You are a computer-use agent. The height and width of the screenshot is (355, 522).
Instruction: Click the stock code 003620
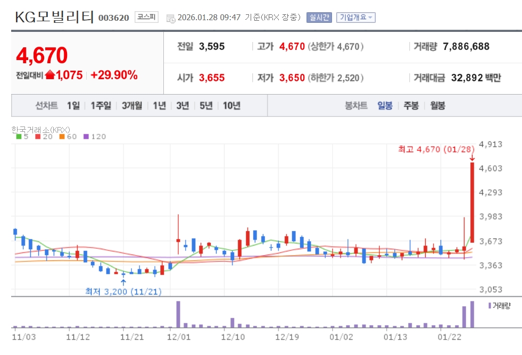pos(113,18)
